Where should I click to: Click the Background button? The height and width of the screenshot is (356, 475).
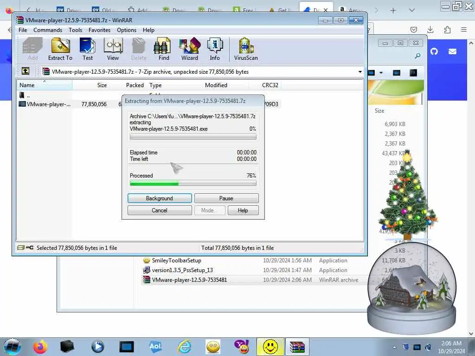(x=160, y=198)
